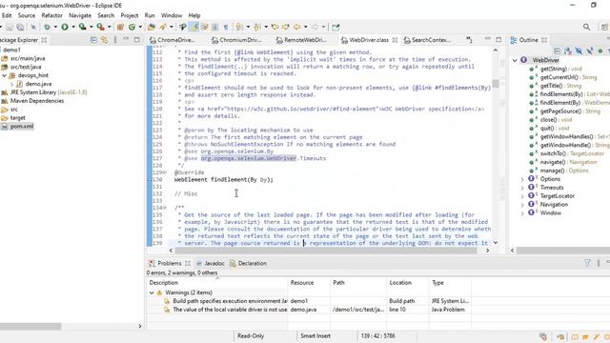
Task: Collapse the Warnings (2 items) group
Action: 152,293
